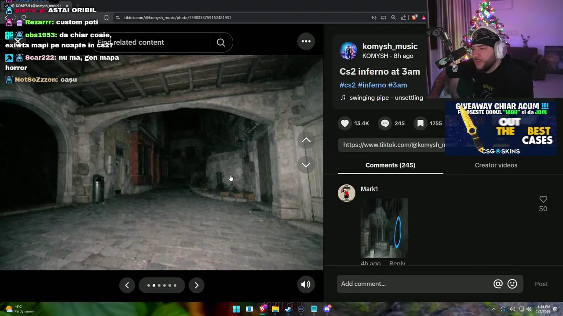
Task: Expand the system tray hidden icons chevron
Action: [x=494, y=309]
